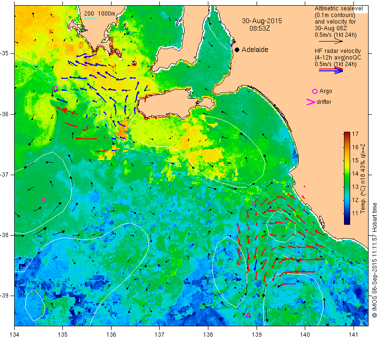The height and width of the screenshot is (340, 378).
Task: Click the longitude axis label '137'
Action: pyautogui.click(x=160, y=334)
